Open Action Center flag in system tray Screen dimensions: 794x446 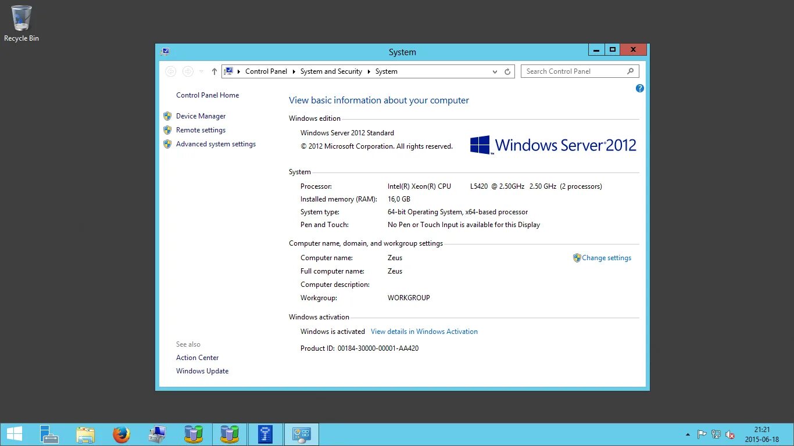[702, 434]
